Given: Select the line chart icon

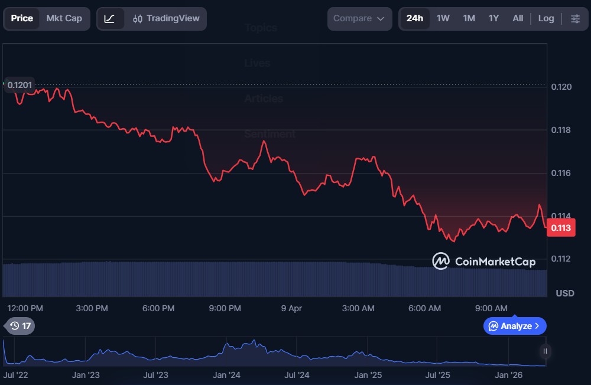Looking at the screenshot, I should (x=110, y=18).
